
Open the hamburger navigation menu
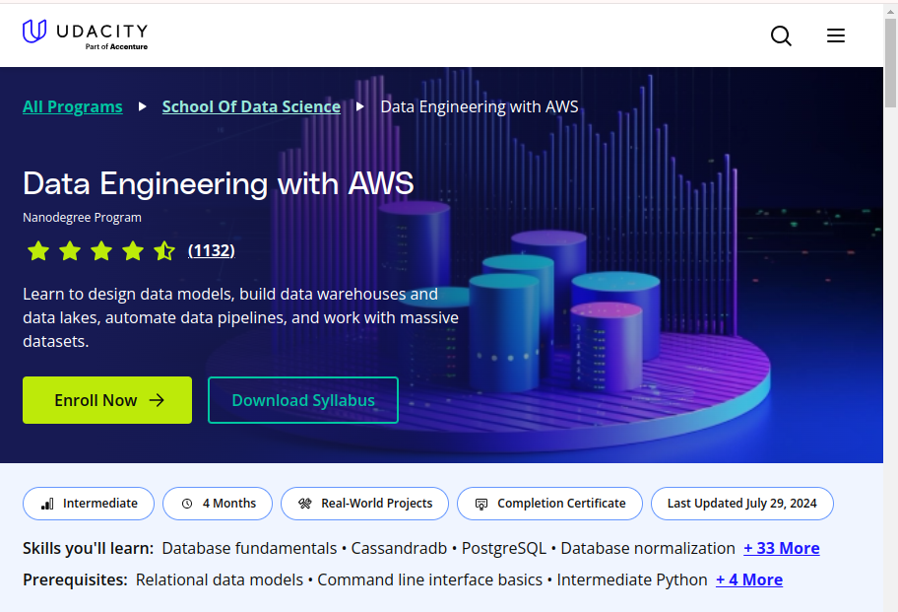pos(836,35)
